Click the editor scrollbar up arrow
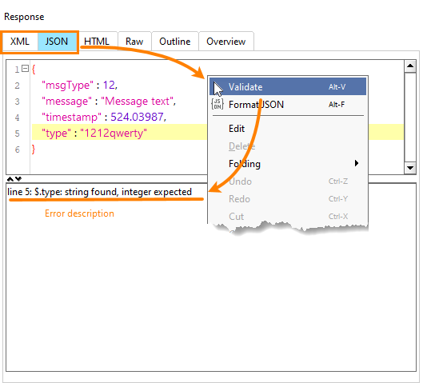Screen dimensions: 423x383 tap(410, 66)
